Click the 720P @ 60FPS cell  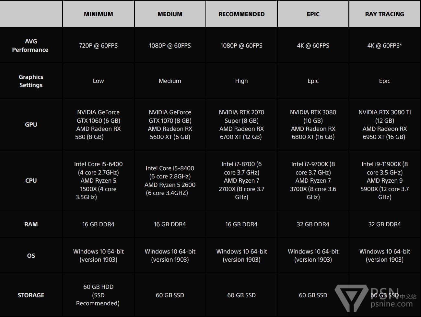[x=99, y=46]
